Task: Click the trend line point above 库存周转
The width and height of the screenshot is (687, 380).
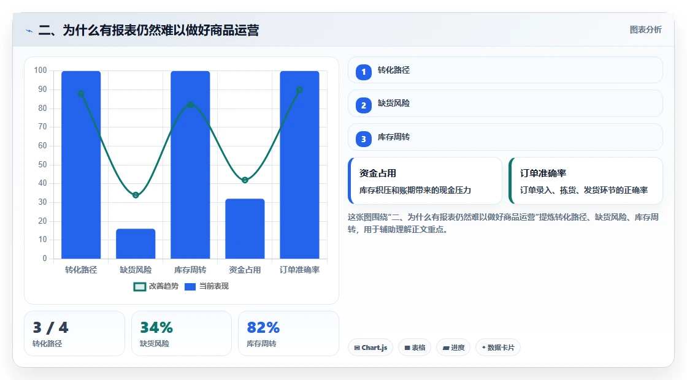Action: [190, 105]
